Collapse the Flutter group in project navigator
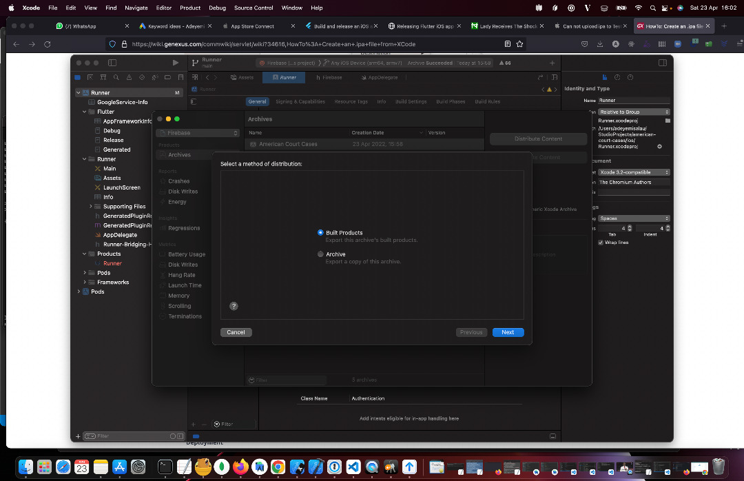The height and width of the screenshot is (481, 744). (x=84, y=111)
